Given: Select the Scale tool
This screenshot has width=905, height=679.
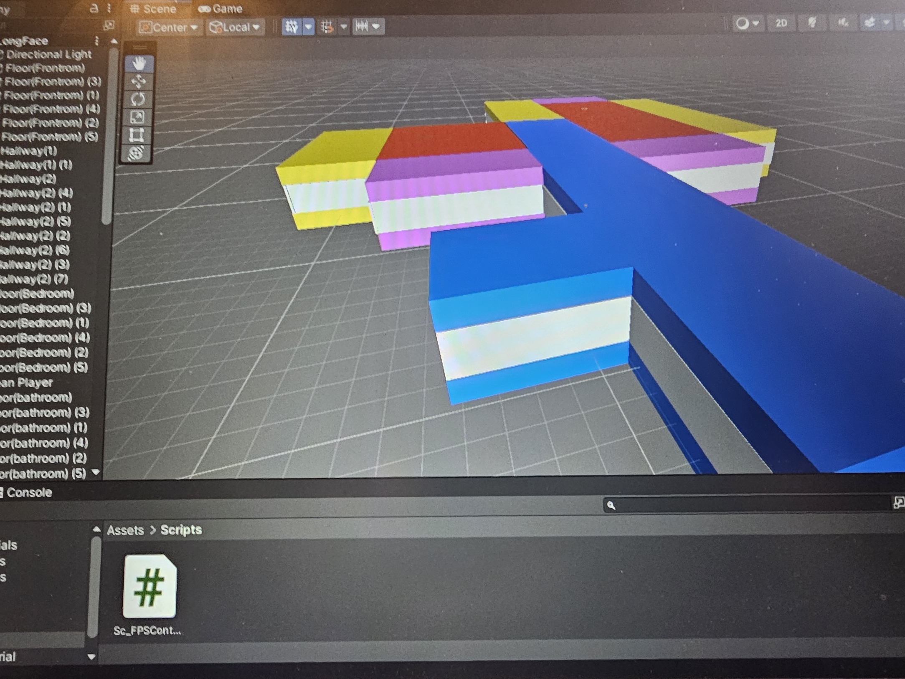Looking at the screenshot, I should (x=139, y=116).
